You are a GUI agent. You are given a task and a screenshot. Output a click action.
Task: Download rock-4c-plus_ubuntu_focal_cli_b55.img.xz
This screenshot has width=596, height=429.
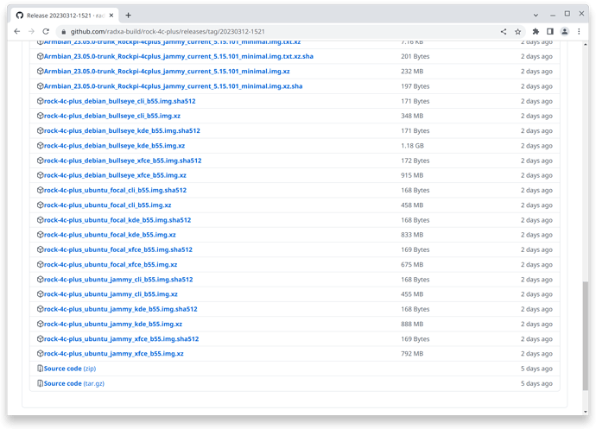click(108, 205)
